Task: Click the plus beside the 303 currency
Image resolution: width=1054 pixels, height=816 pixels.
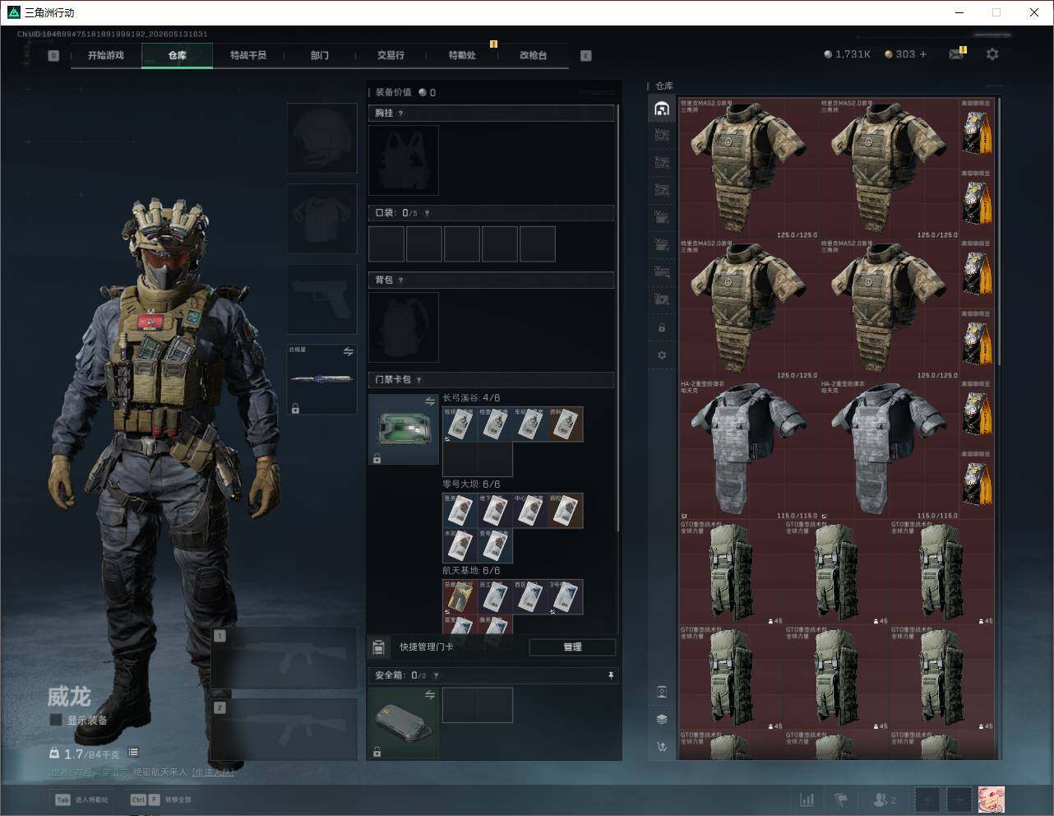Action: coord(923,54)
